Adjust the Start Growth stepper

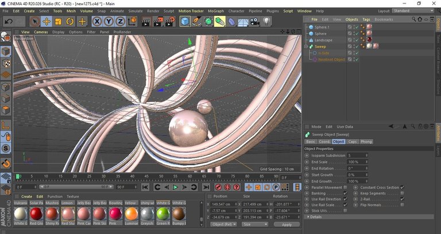366,175
